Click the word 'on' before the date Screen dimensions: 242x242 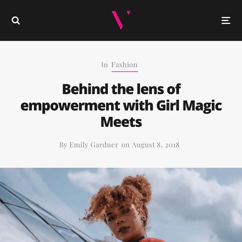(x=126, y=145)
